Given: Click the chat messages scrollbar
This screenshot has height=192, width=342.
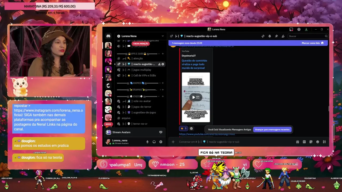Looking at the screenshot, I should click(x=328, y=109).
